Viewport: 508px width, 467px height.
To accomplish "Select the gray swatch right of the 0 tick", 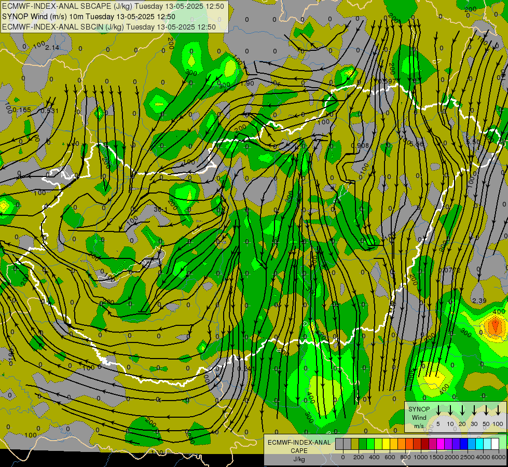I will (x=347, y=444).
